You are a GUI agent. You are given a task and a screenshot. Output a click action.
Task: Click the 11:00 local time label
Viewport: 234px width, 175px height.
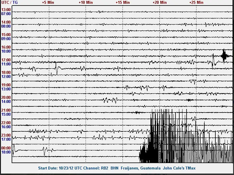(x=6, y=64)
